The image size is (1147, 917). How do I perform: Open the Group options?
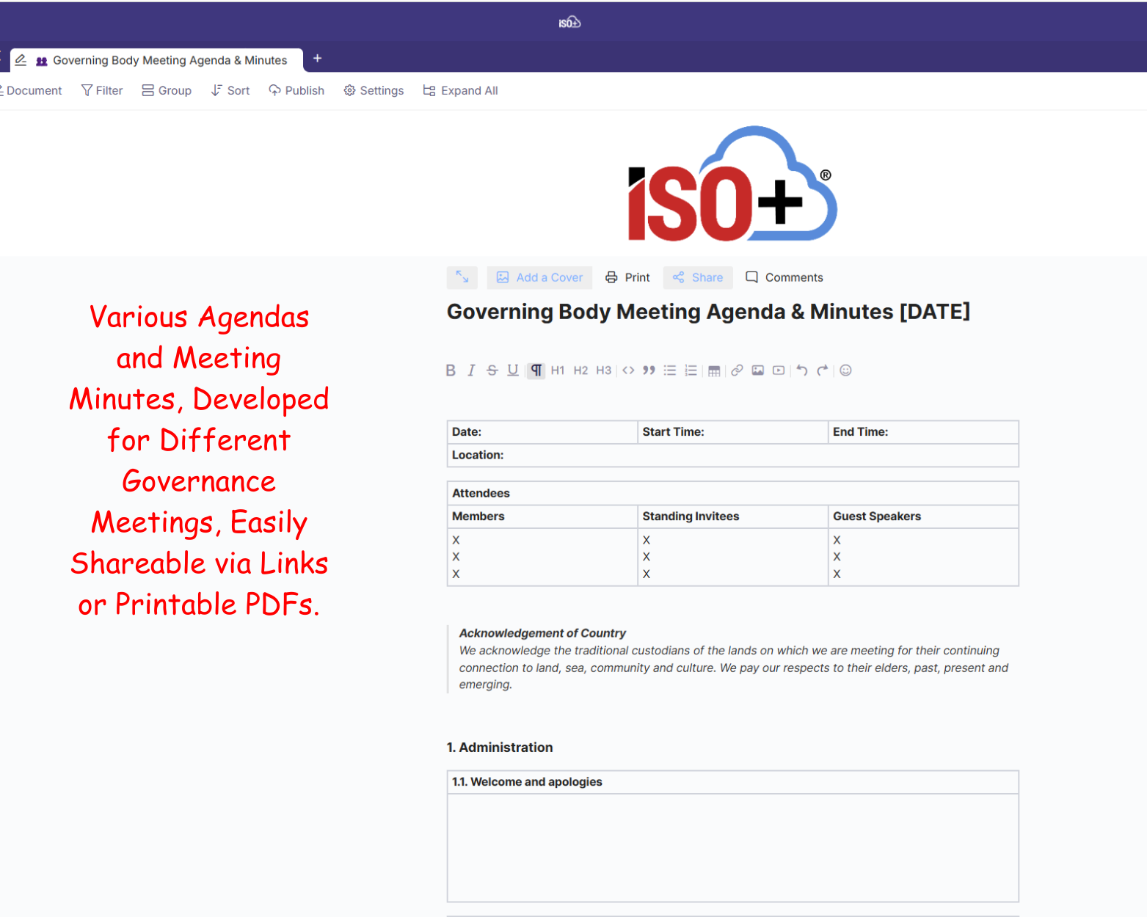167,91
